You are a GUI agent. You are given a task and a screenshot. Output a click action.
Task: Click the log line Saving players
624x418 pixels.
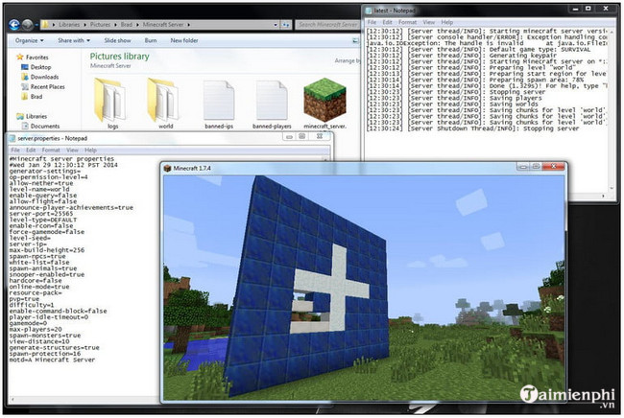click(454, 98)
